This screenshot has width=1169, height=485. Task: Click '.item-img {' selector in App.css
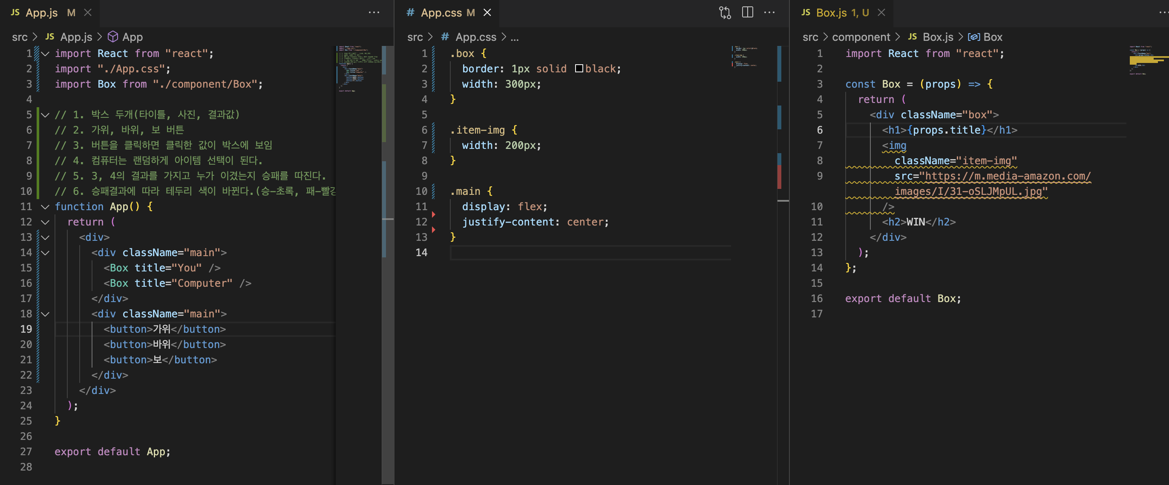tap(484, 130)
